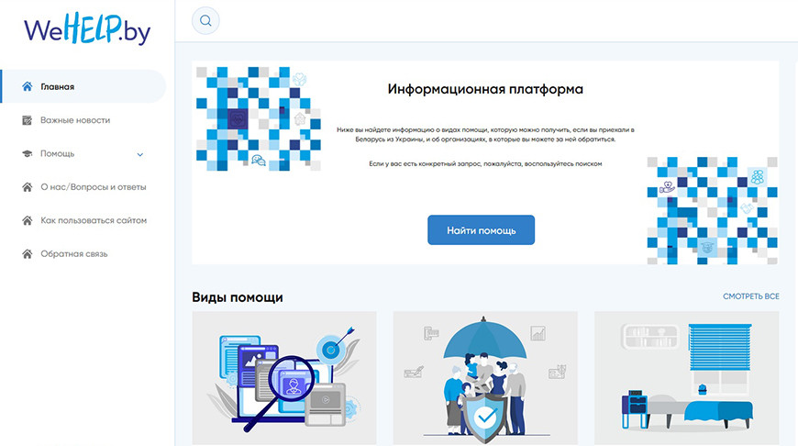Click the СМОТРЕТЬ ВСЕ link

750,296
